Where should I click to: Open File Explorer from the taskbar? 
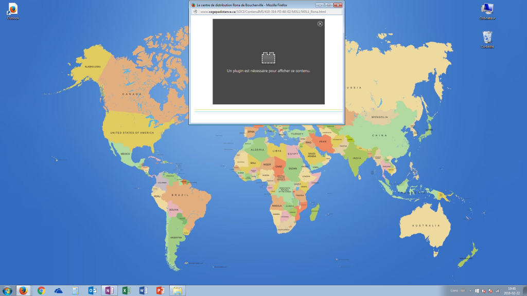(178, 291)
